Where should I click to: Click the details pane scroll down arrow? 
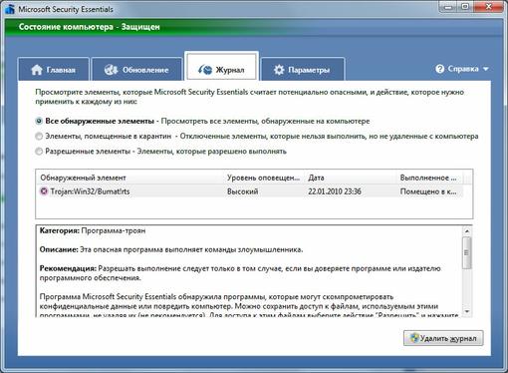point(467,311)
